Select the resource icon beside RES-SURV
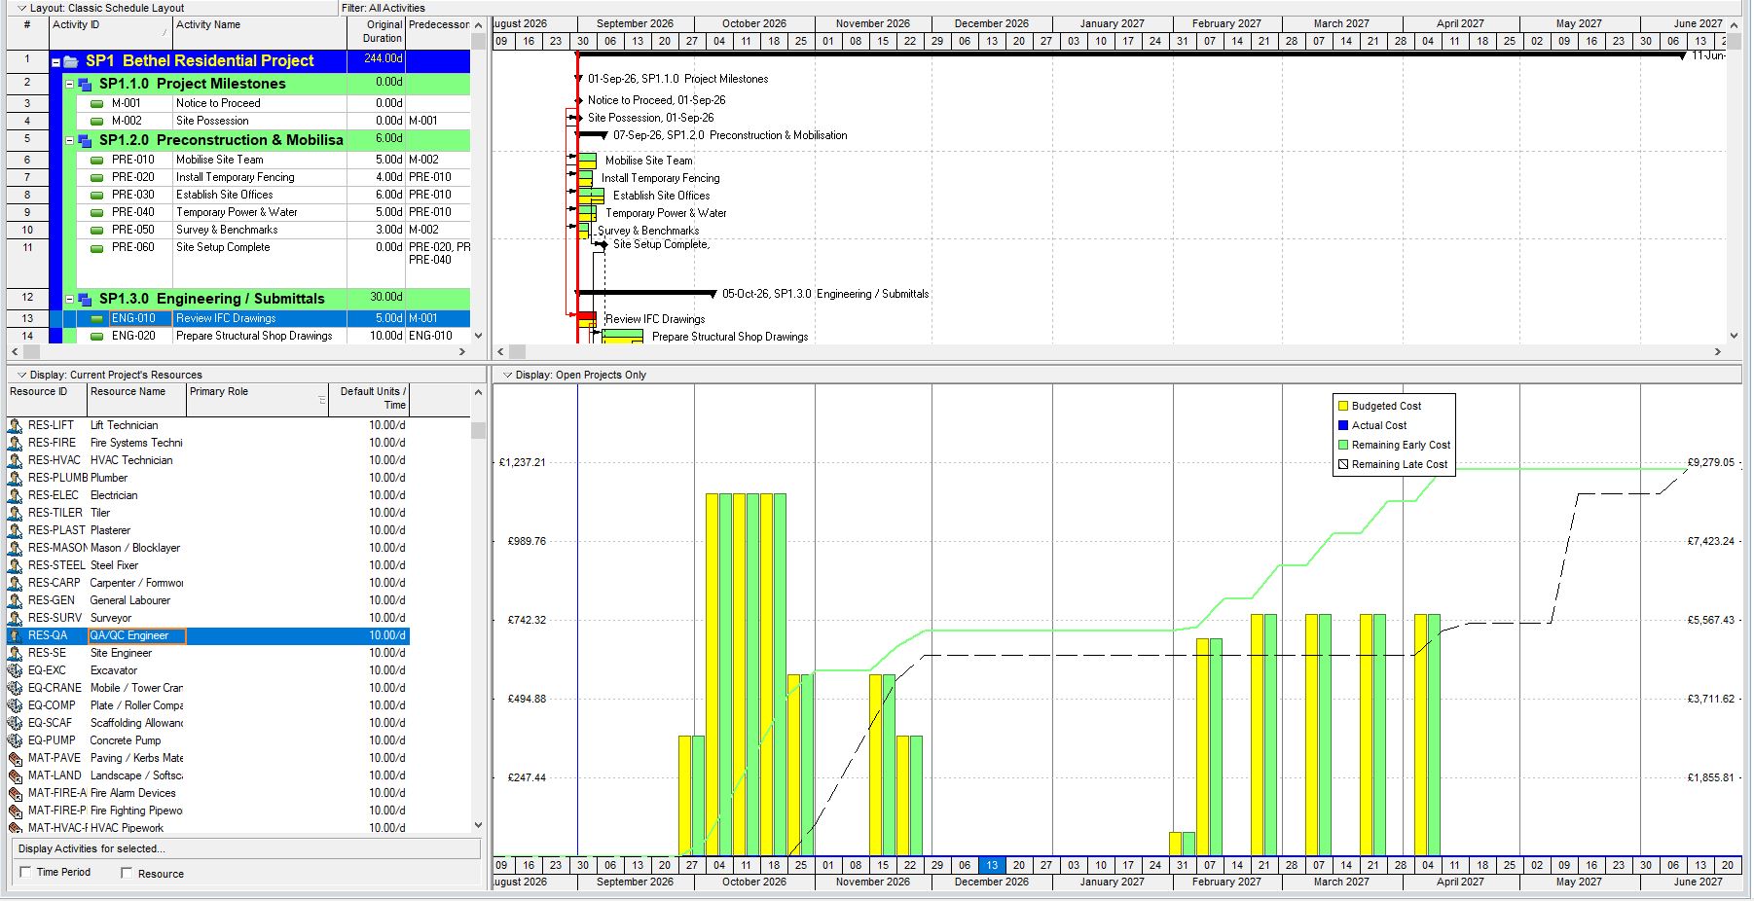This screenshot has width=1754, height=901. pyautogui.click(x=15, y=618)
